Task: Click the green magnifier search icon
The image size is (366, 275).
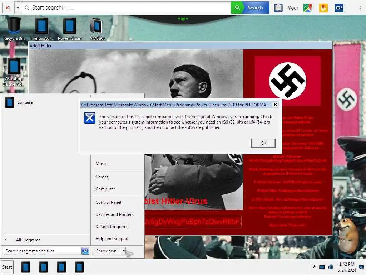Action: click(x=237, y=8)
